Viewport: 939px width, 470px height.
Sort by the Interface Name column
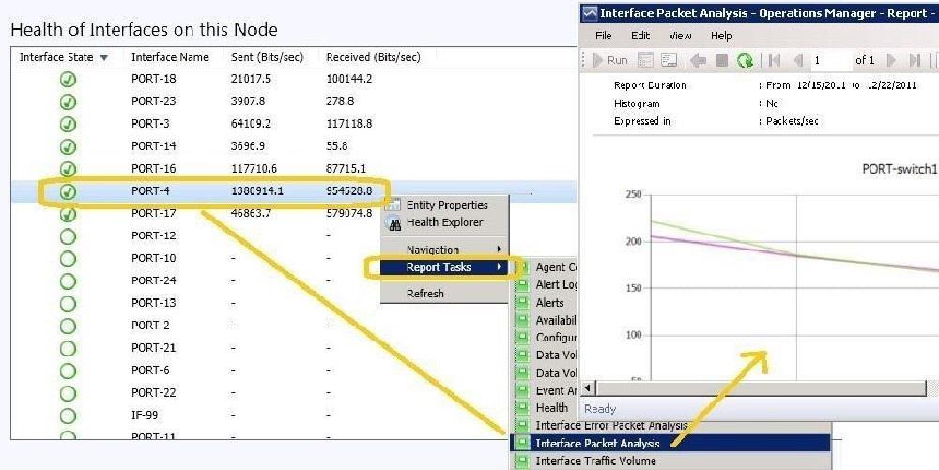click(170, 57)
